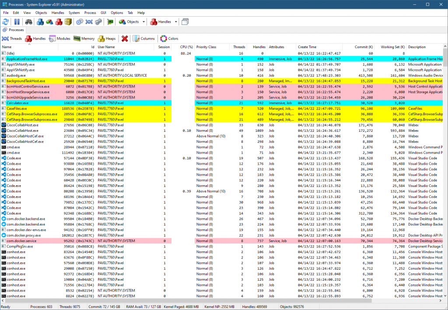This screenshot has height=310, width=448.
Task: Pause updates with the Pause icon
Action: click(17, 21)
